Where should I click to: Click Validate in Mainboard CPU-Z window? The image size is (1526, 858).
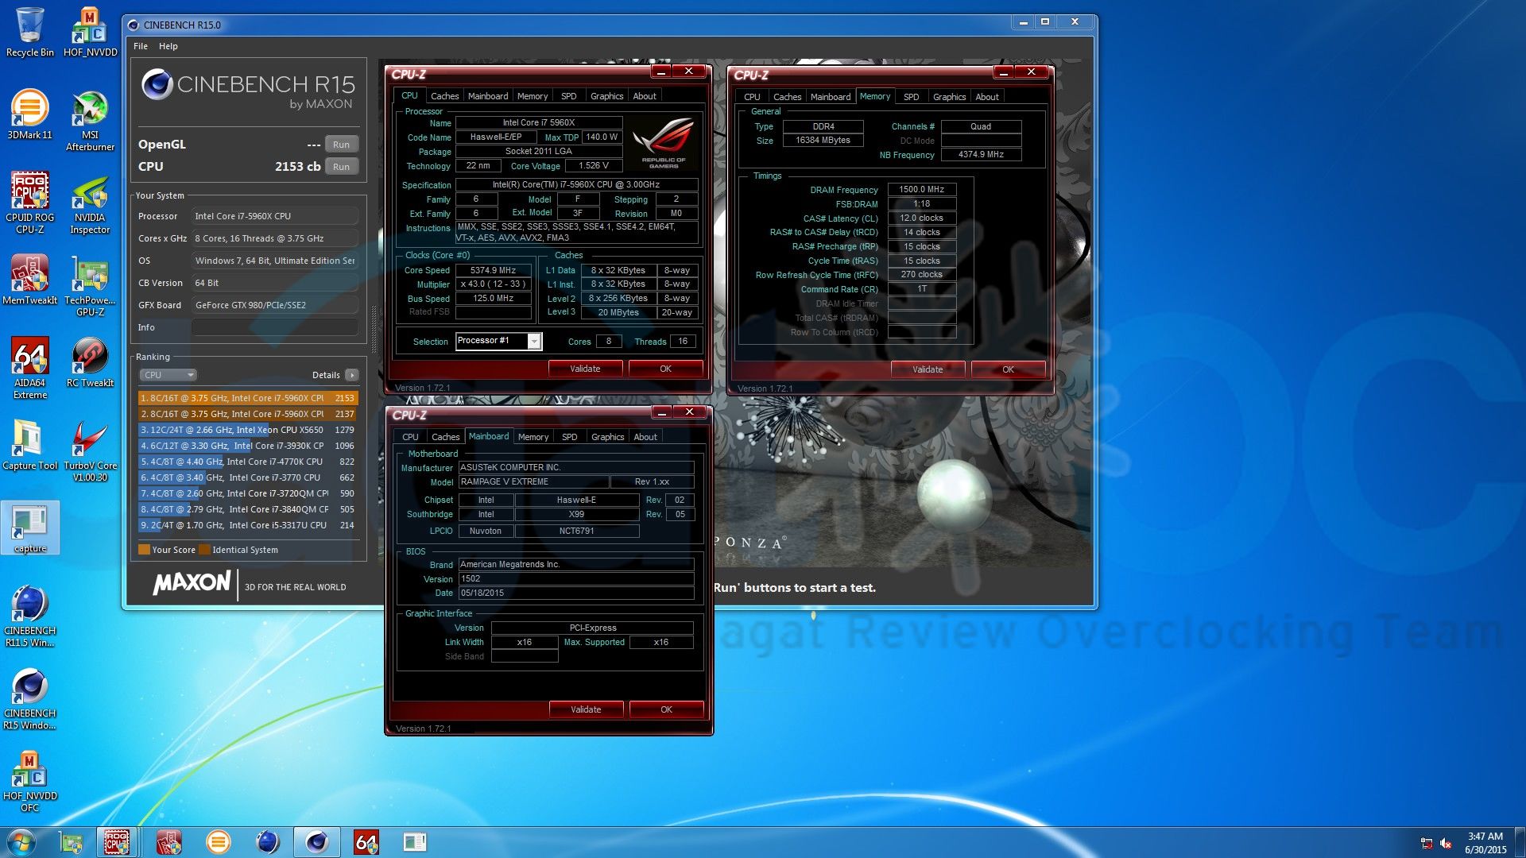coord(586,709)
